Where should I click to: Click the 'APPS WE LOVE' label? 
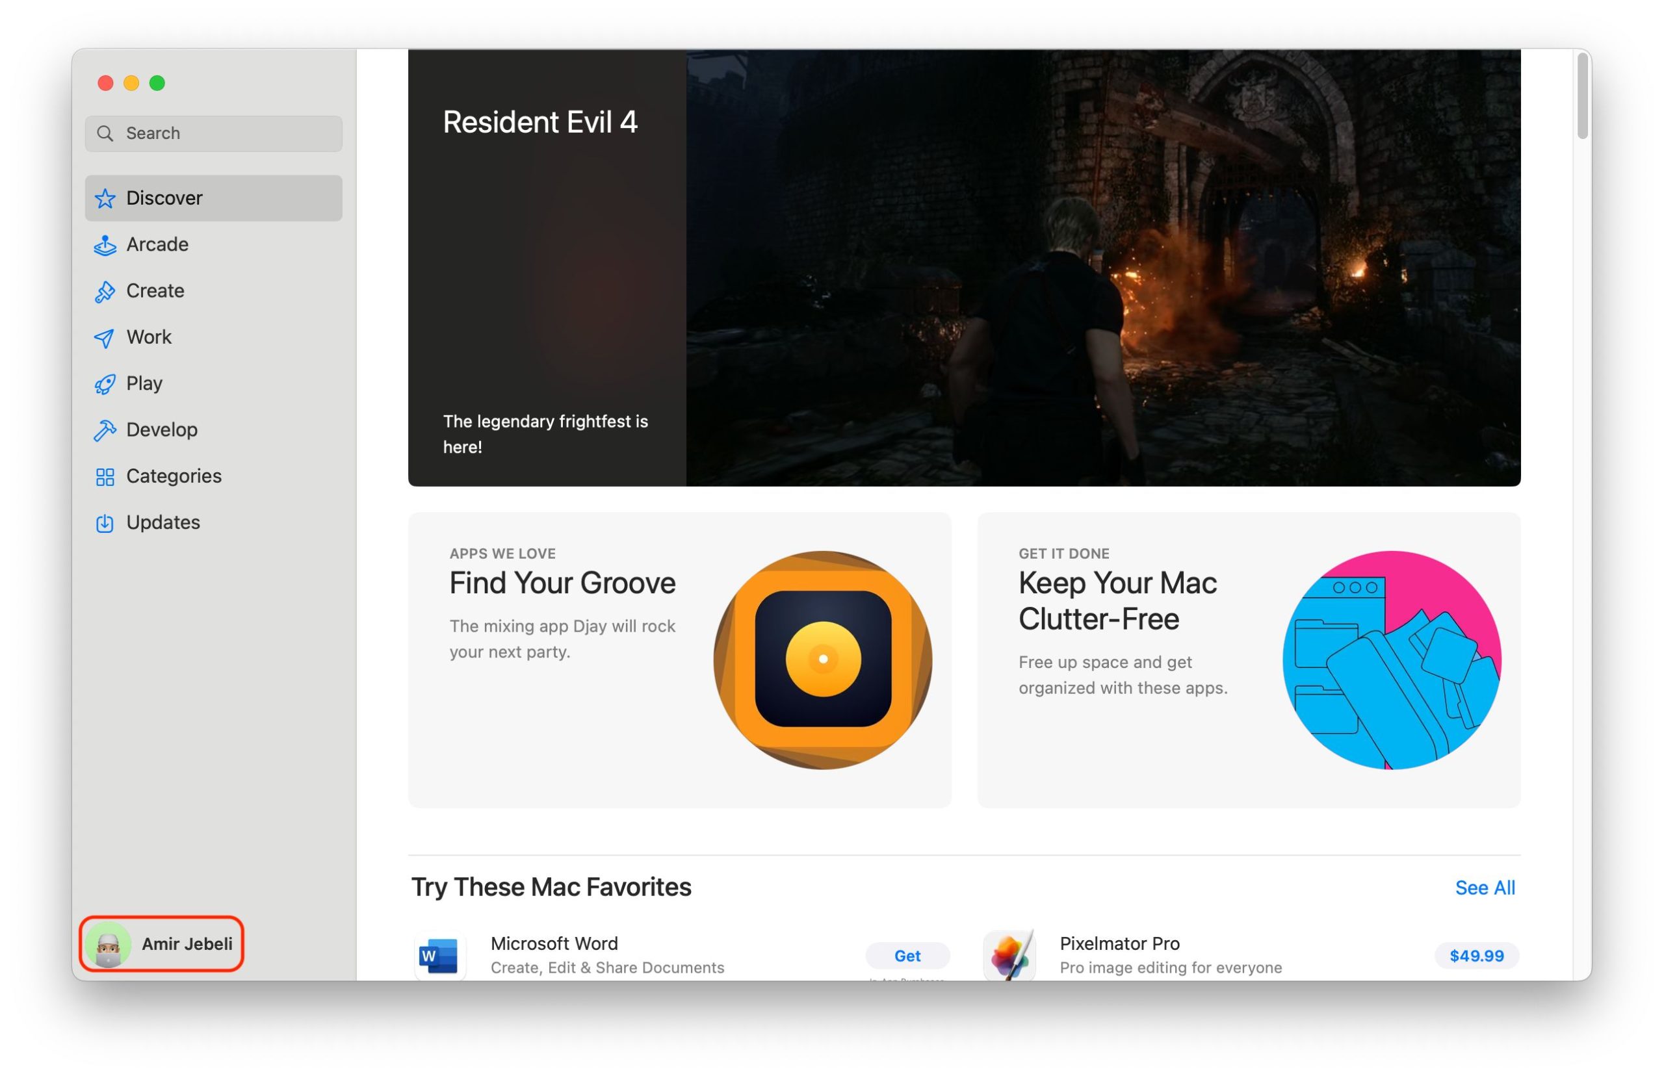coord(502,554)
